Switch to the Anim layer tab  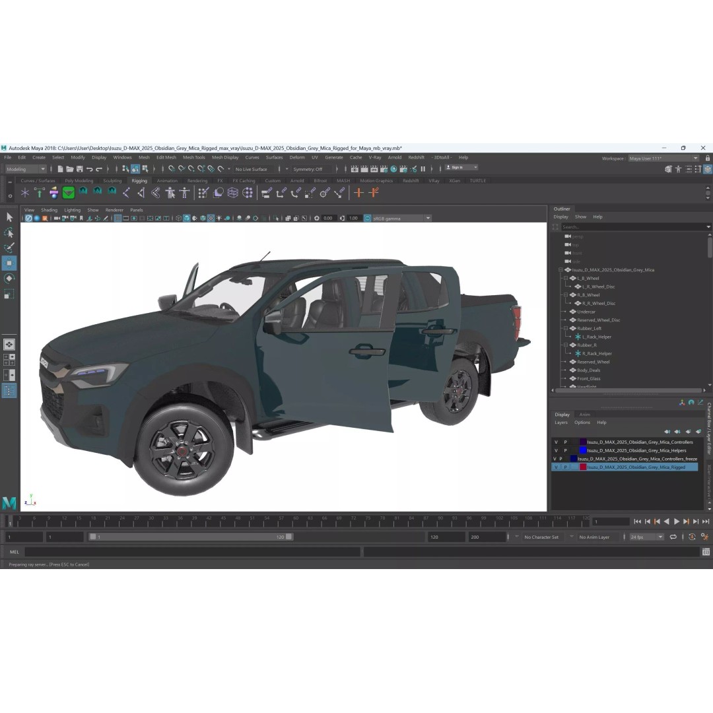[584, 414]
